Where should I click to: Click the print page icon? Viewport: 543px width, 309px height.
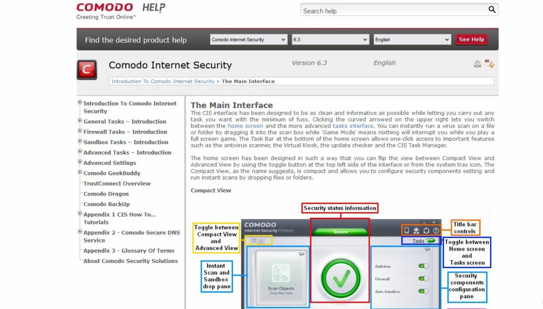tap(477, 64)
